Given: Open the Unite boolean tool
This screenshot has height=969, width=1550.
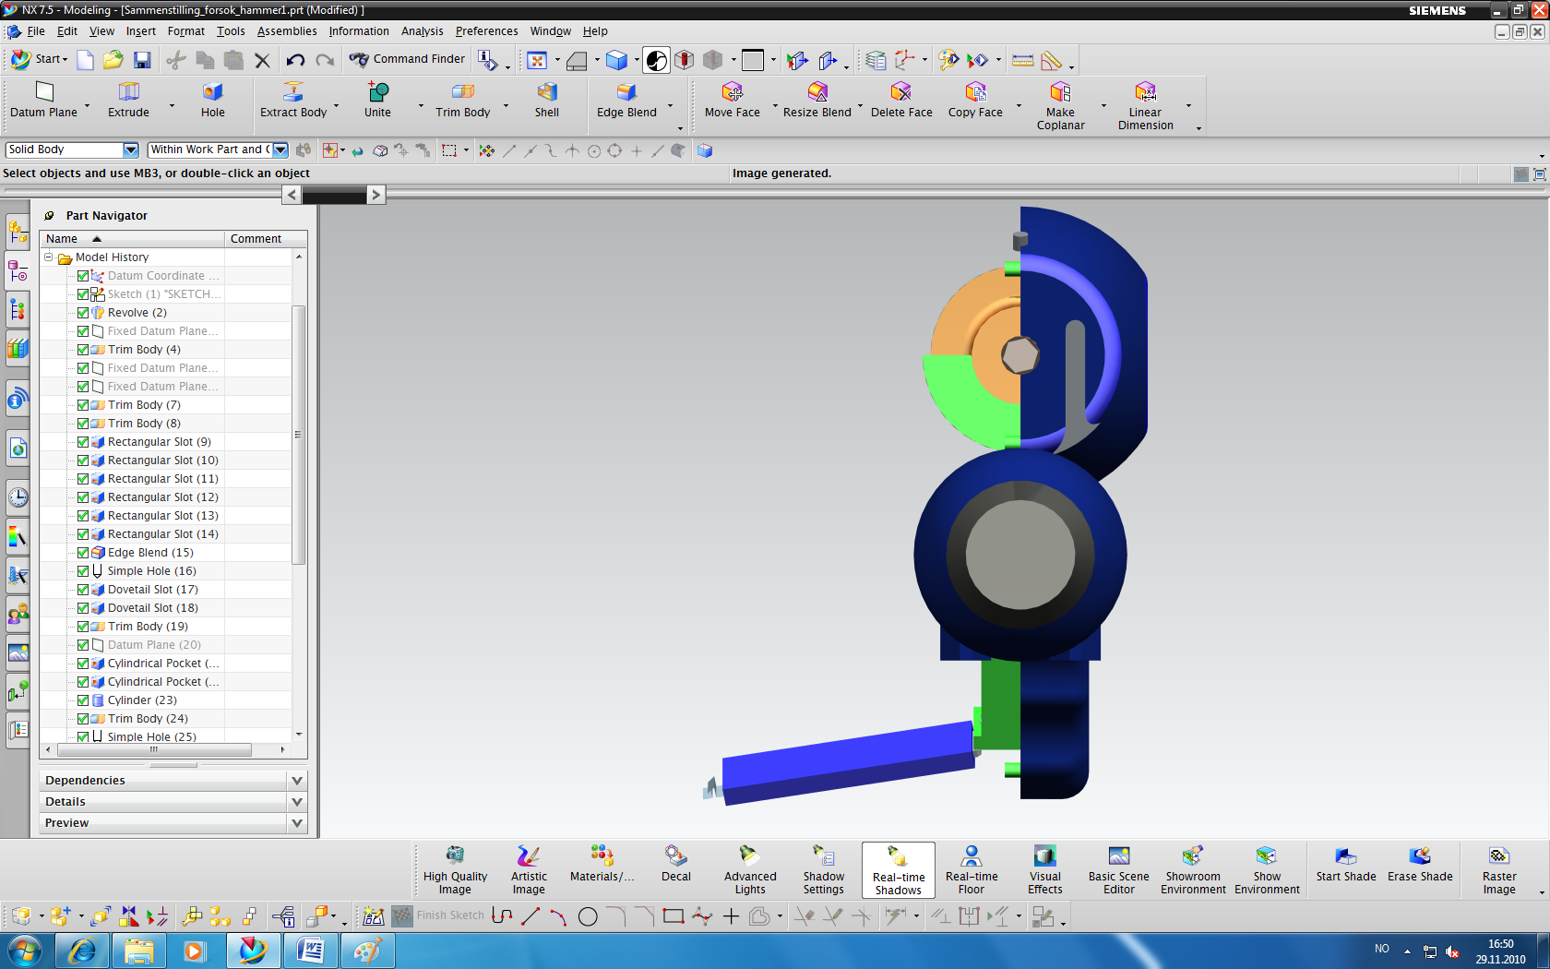Looking at the screenshot, I should tap(377, 100).
